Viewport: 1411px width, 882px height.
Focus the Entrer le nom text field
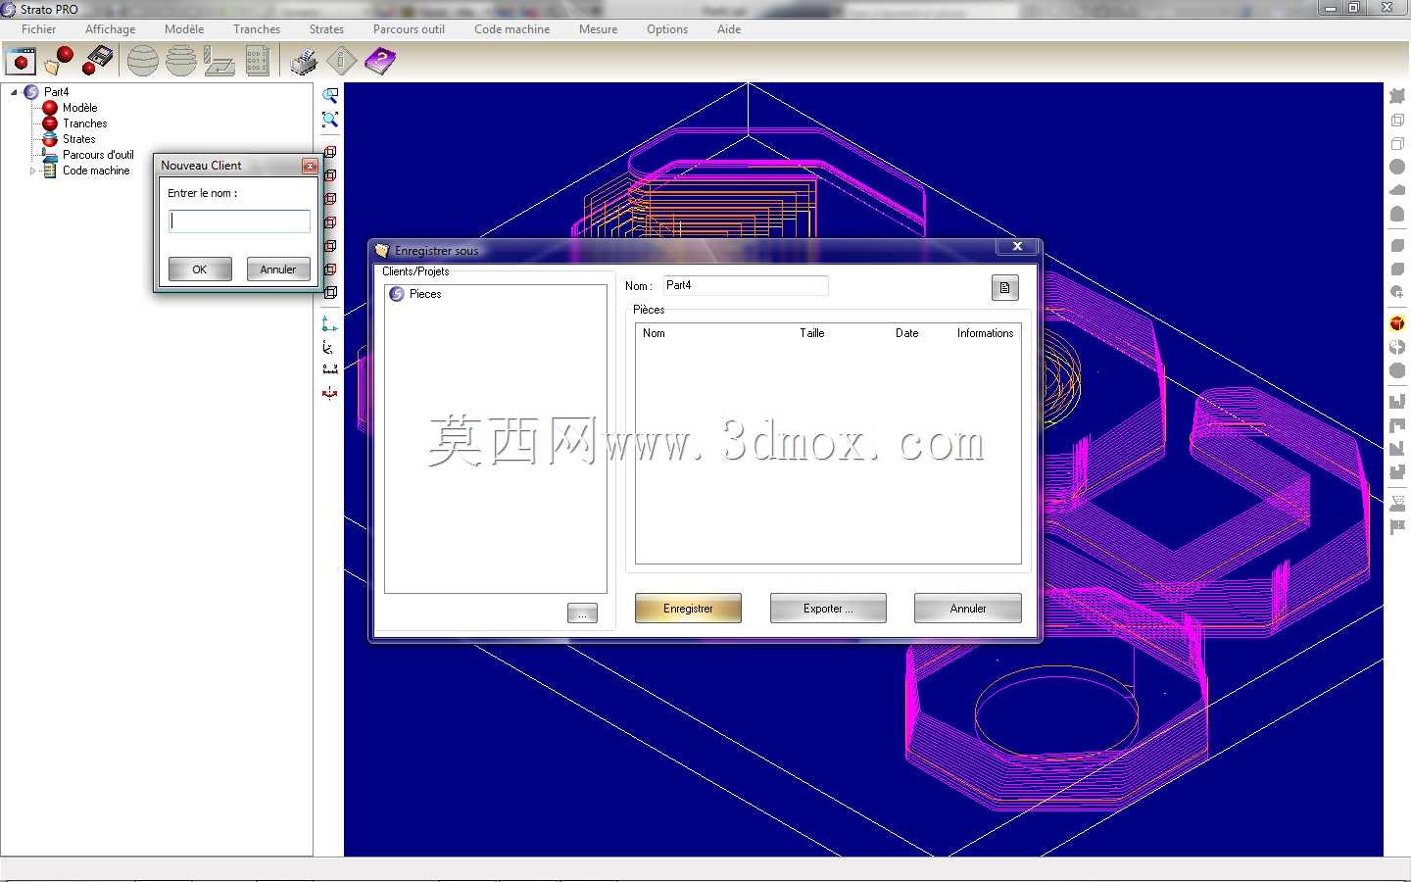click(239, 221)
